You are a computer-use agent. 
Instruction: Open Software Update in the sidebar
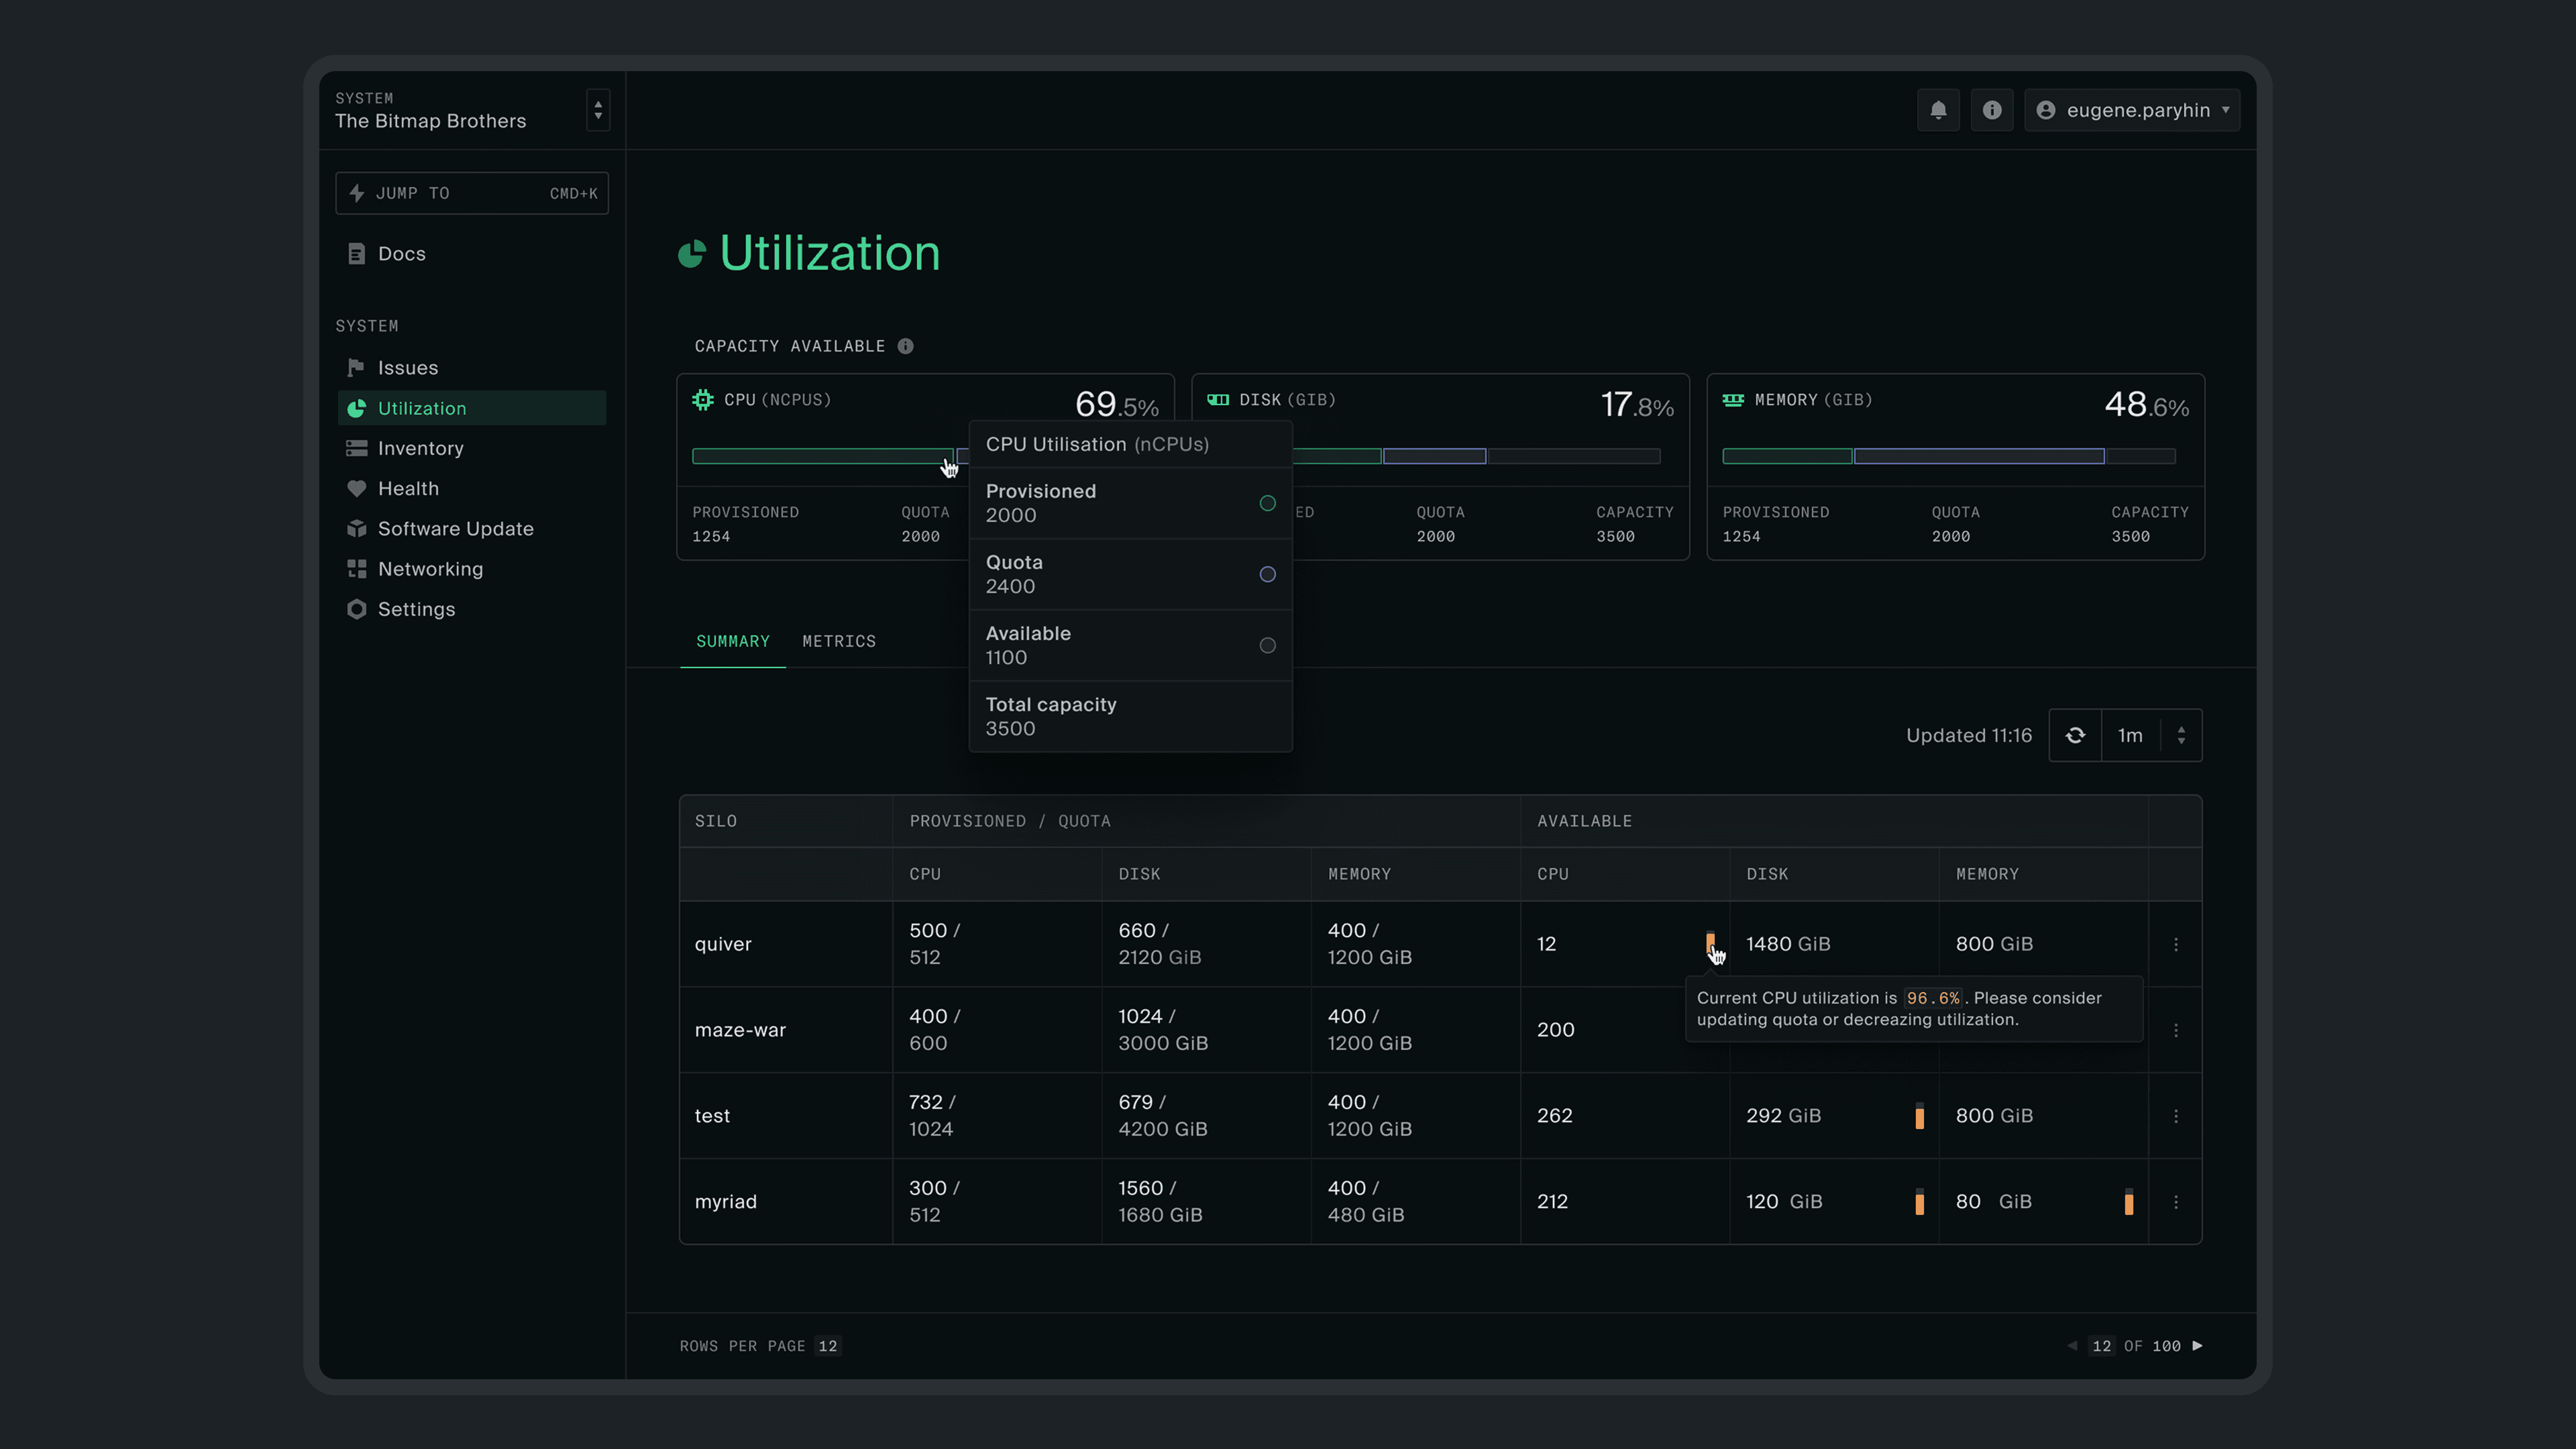point(472,528)
